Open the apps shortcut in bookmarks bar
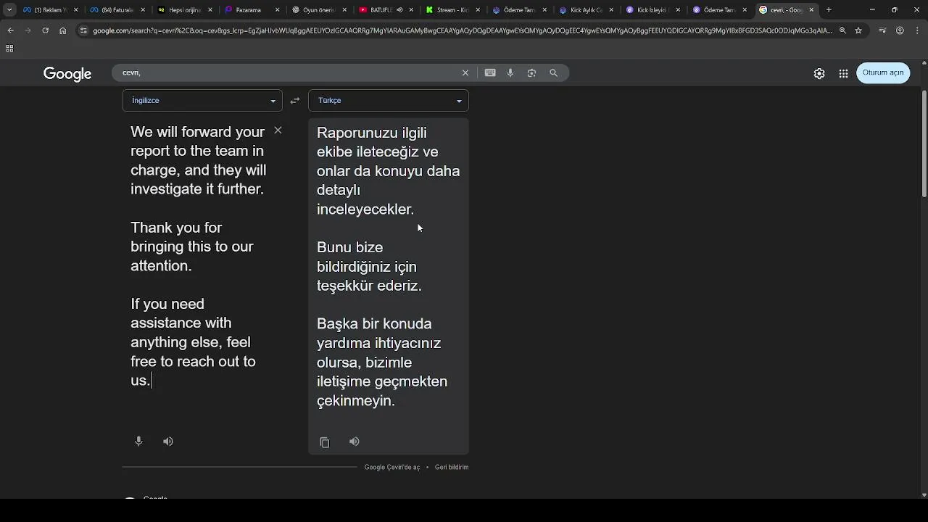 click(9, 49)
